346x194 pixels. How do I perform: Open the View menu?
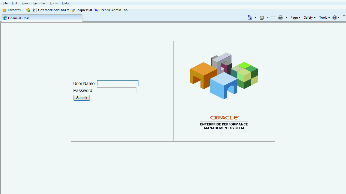point(25,3)
